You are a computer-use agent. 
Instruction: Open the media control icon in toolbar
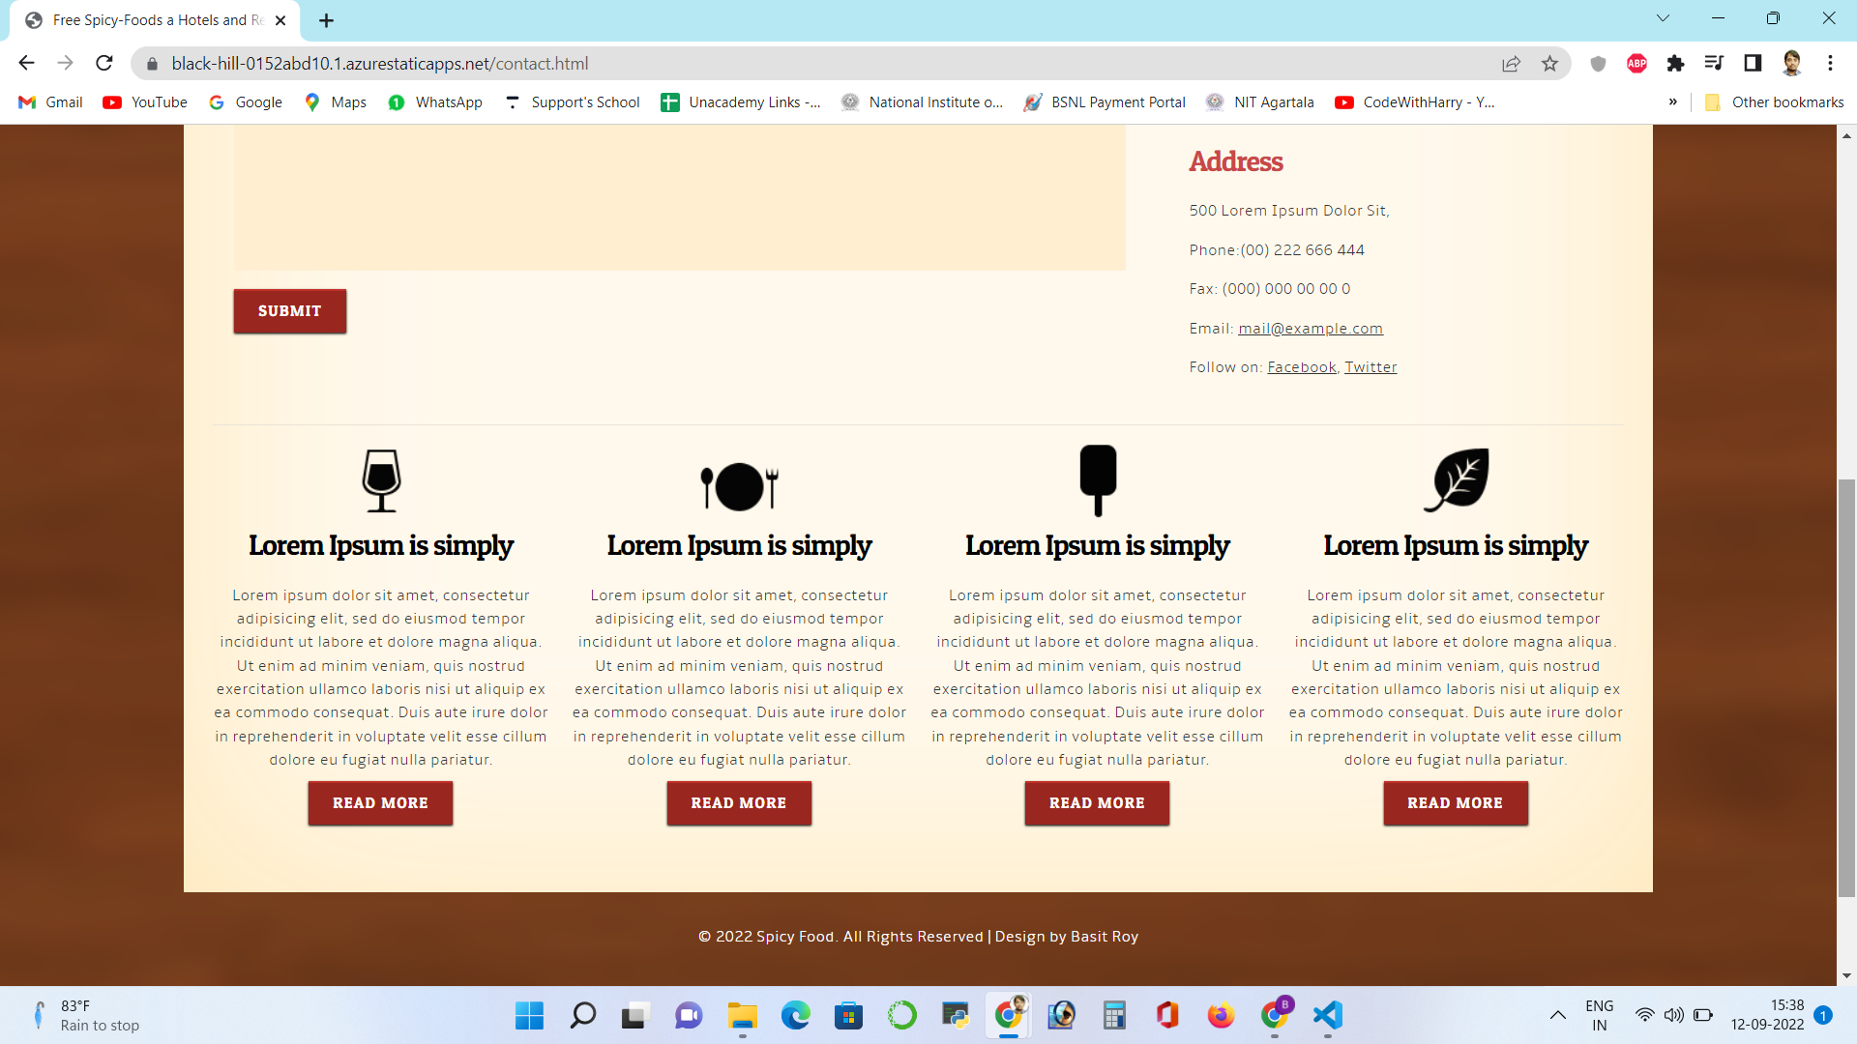click(1714, 64)
